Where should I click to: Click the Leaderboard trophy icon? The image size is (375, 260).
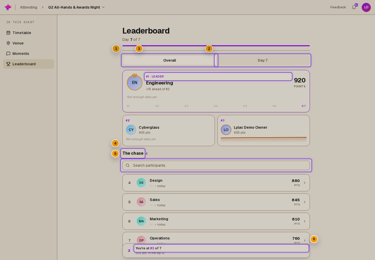8,64
